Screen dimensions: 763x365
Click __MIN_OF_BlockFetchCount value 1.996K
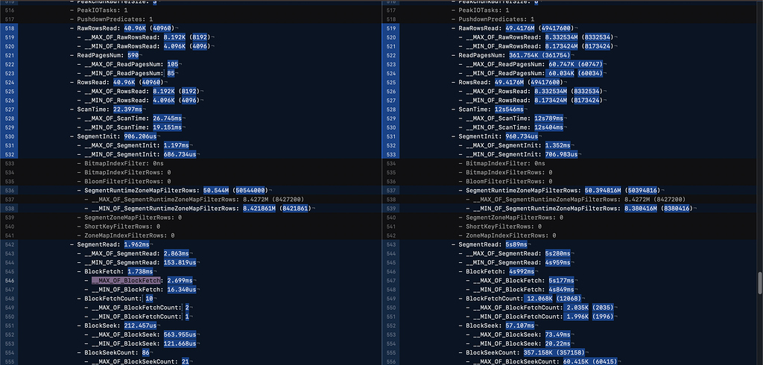pos(577,317)
